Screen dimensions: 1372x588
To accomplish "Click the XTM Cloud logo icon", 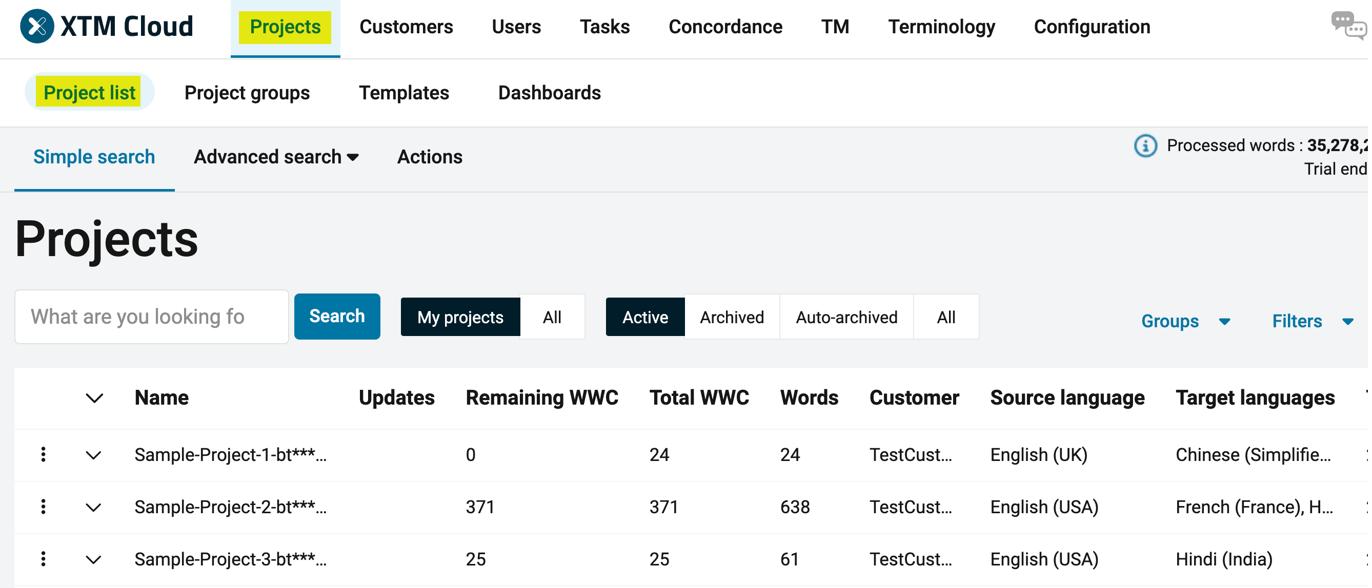I will 37,26.
